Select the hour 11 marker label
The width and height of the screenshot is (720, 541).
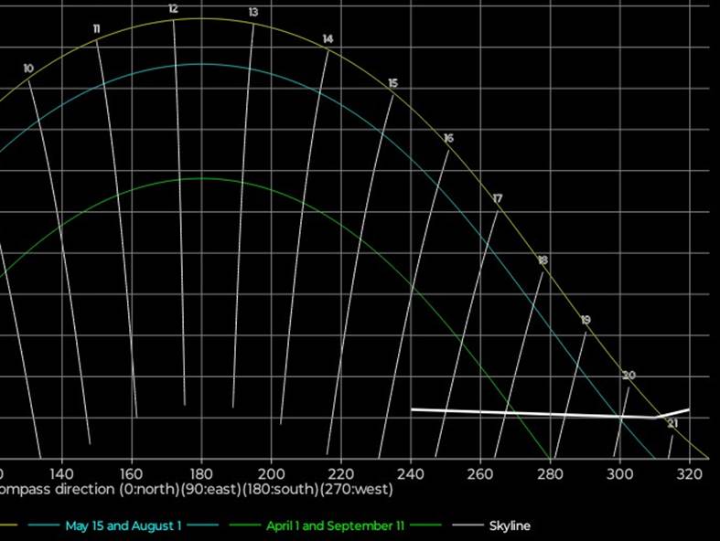[x=96, y=29]
